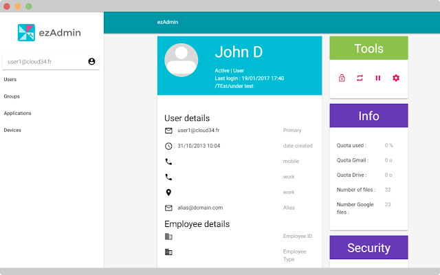Click the green macOS maximize window button
The image size is (440, 275).
[29, 6]
